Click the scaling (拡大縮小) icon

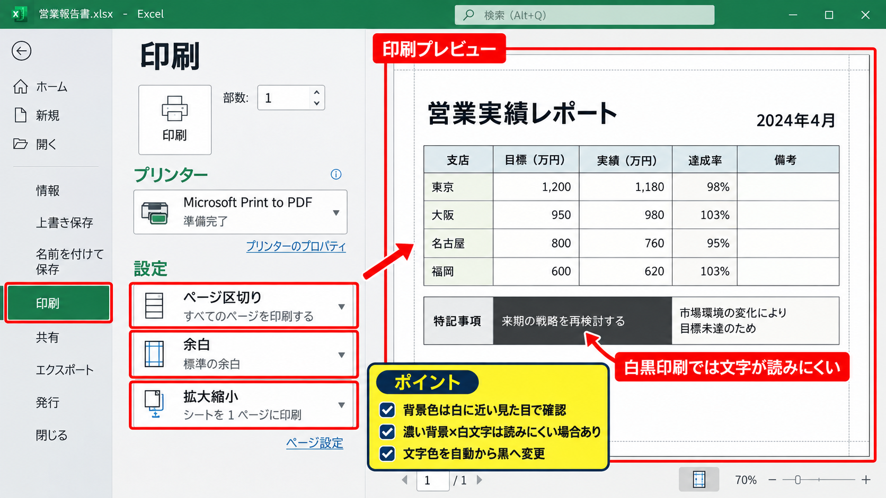(x=154, y=404)
